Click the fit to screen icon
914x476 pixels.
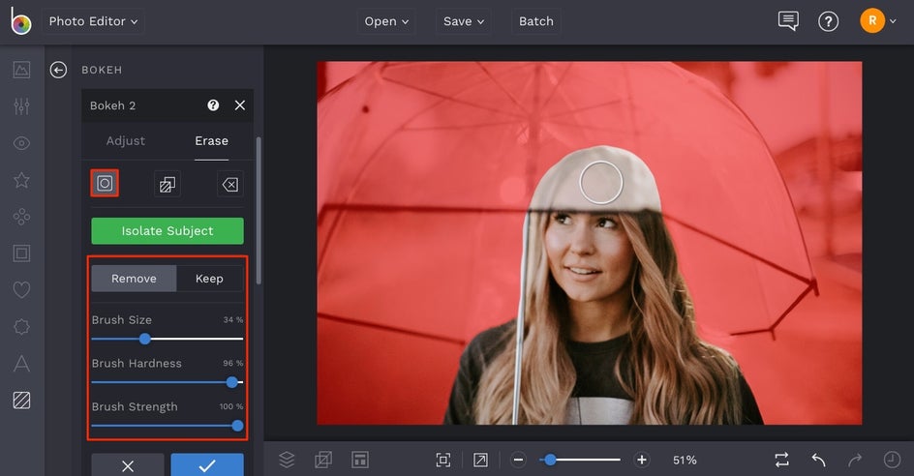click(443, 461)
